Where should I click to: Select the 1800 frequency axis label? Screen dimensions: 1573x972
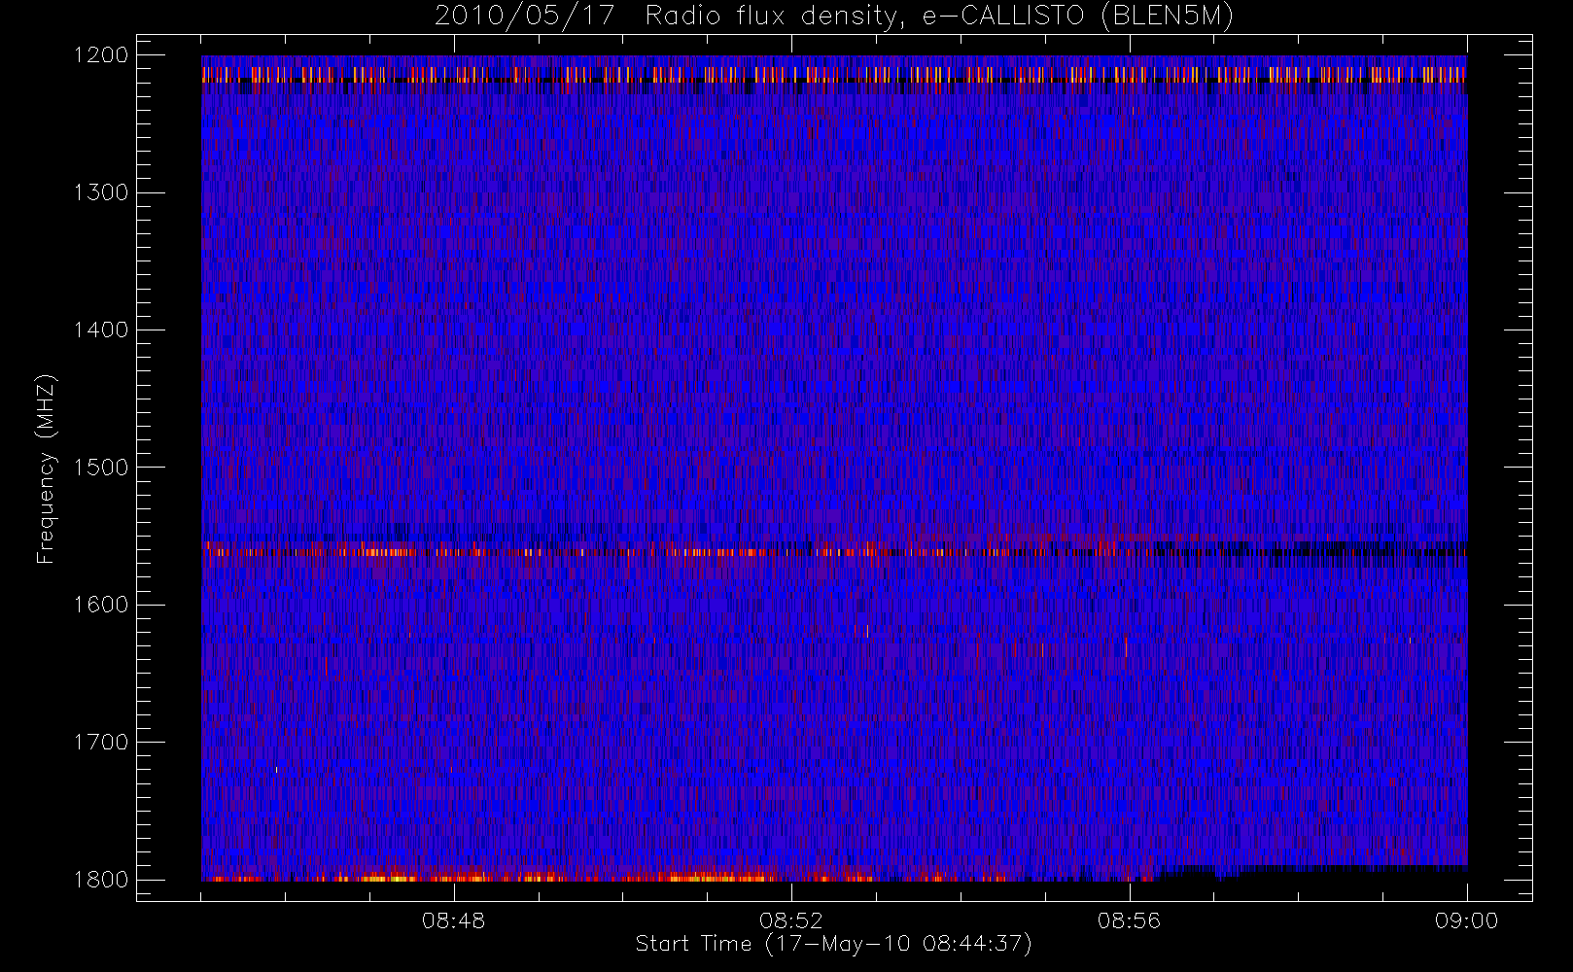pos(101,880)
